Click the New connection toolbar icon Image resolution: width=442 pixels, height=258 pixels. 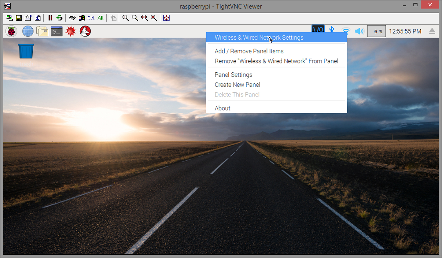[9, 18]
